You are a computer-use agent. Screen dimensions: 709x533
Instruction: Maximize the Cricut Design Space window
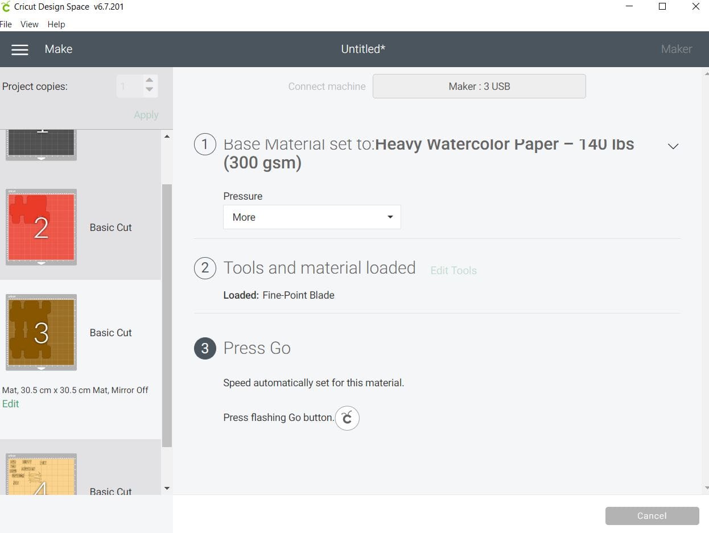(x=662, y=7)
